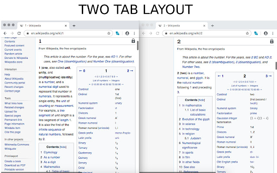The height and width of the screenshot is (173, 277).
Task: Open 'Cardinal' infobox label in article 1
Action: (83, 89)
